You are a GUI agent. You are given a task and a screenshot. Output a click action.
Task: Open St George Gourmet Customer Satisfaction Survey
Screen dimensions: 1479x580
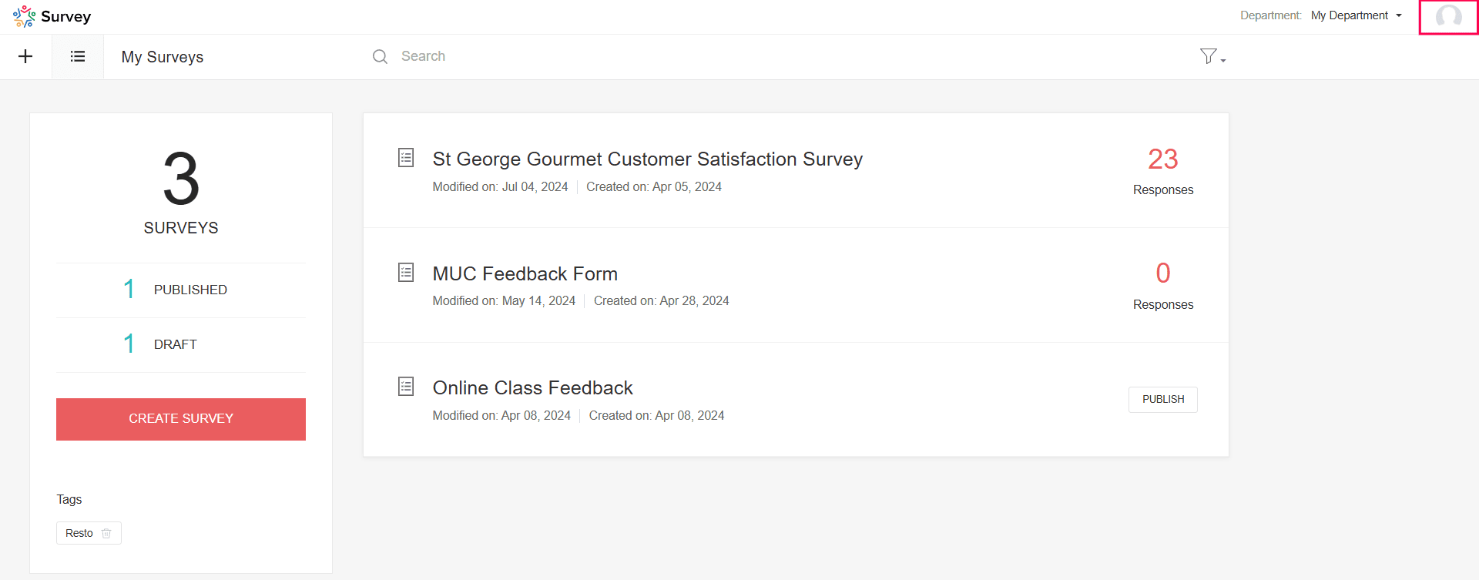pyautogui.click(x=647, y=159)
